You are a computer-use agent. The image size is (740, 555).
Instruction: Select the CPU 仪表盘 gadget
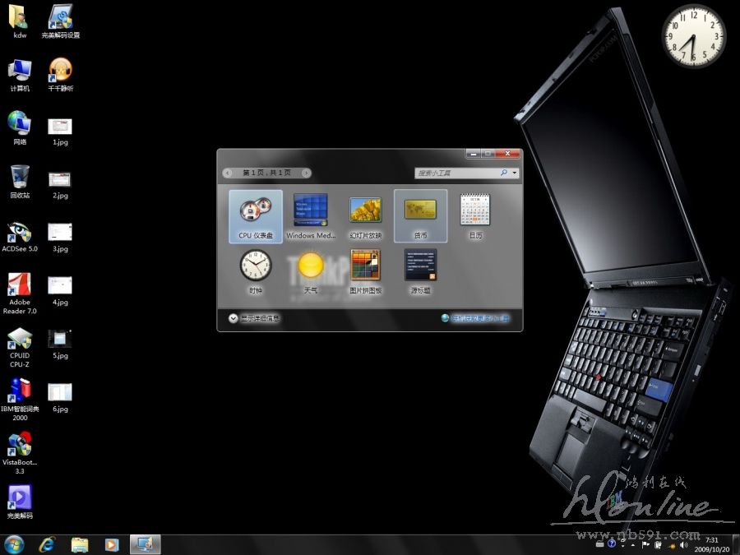coord(256,216)
